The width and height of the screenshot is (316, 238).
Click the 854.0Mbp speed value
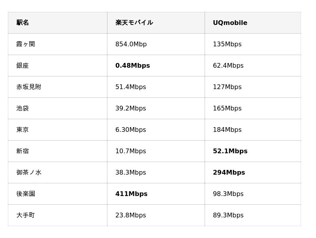click(131, 44)
